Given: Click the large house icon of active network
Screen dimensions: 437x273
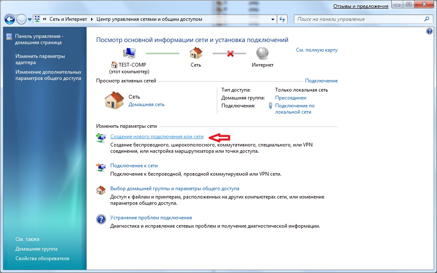Looking at the screenshot, I should (x=114, y=100).
